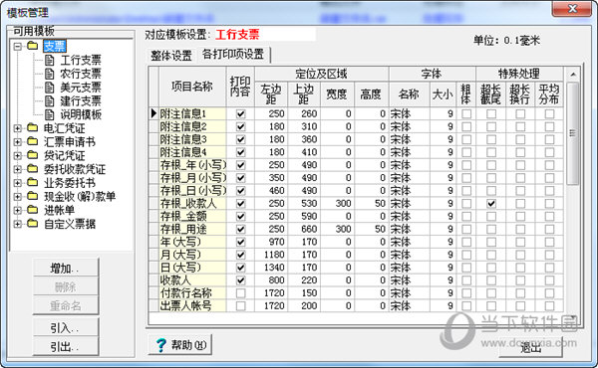This screenshot has width=598, height=368.
Task: Click 宽度 value 300 of 存根_收款人
Action: click(x=337, y=203)
